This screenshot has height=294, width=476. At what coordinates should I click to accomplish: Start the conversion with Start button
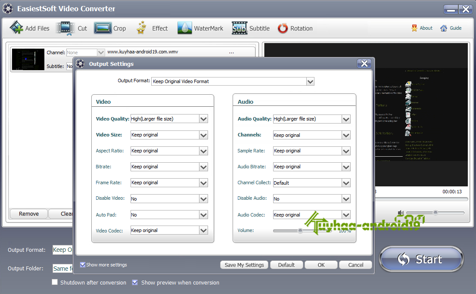coord(421,259)
